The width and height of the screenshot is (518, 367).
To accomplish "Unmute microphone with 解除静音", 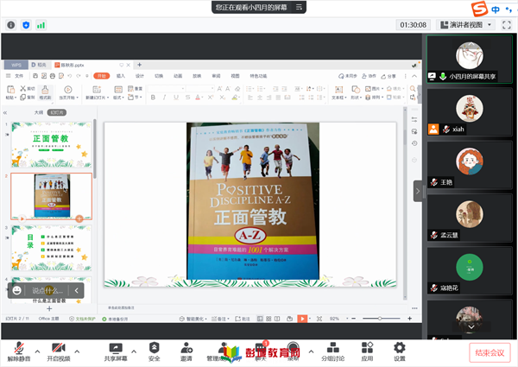I will click(x=19, y=352).
